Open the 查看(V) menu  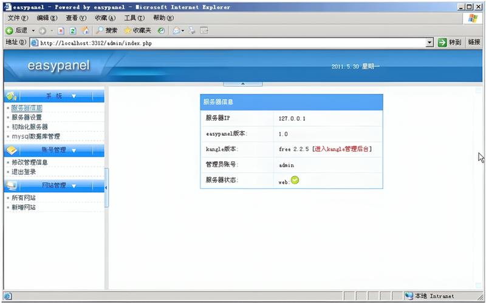(x=77, y=18)
